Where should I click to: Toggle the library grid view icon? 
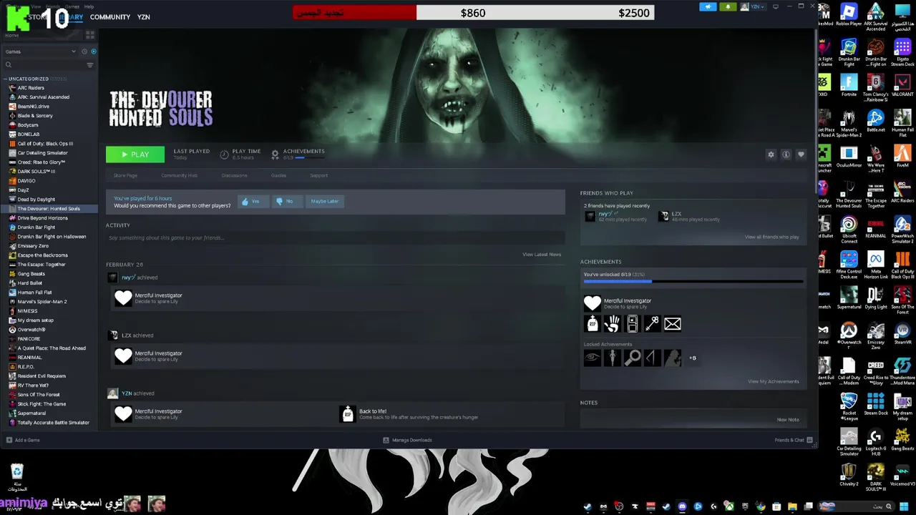click(x=90, y=34)
